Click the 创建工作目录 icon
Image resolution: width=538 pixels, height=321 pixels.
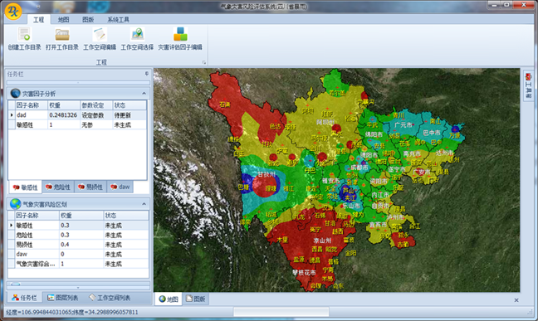coord(24,34)
